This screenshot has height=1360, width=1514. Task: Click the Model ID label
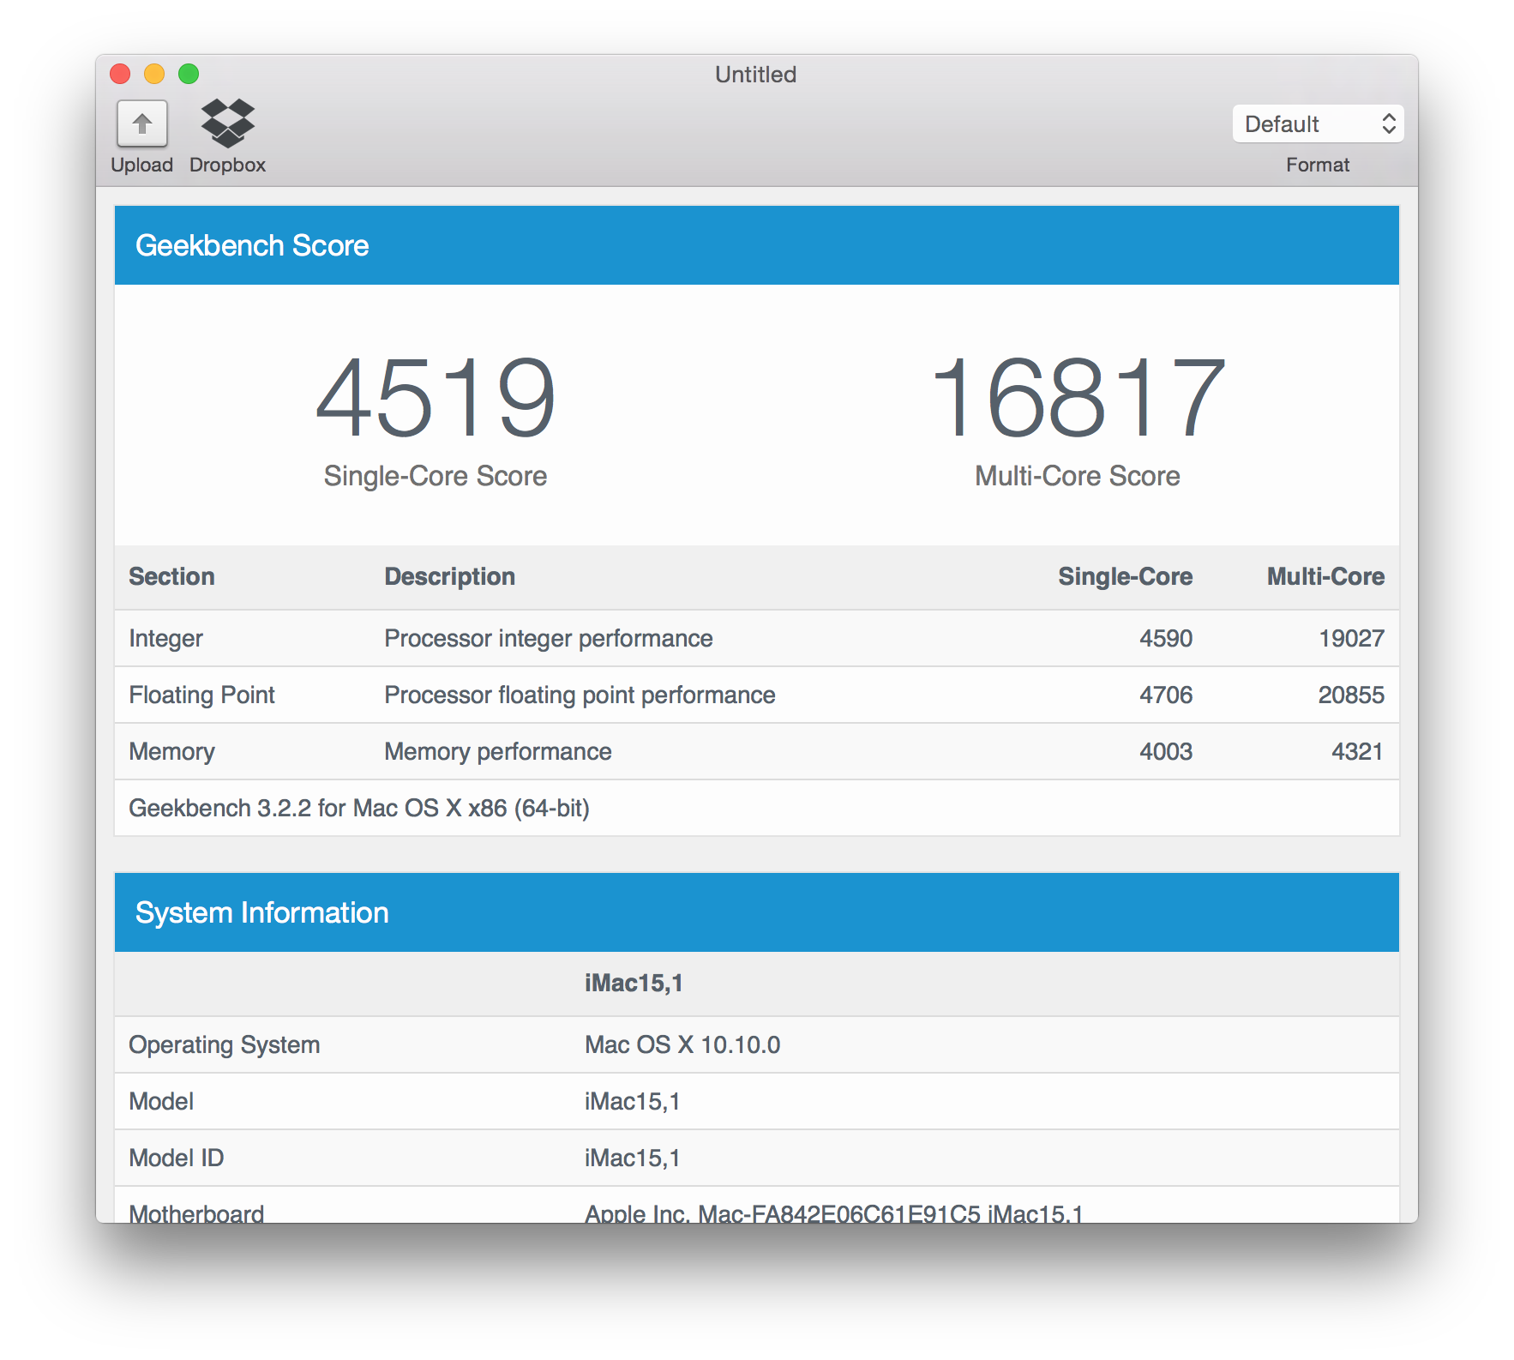(x=176, y=1158)
